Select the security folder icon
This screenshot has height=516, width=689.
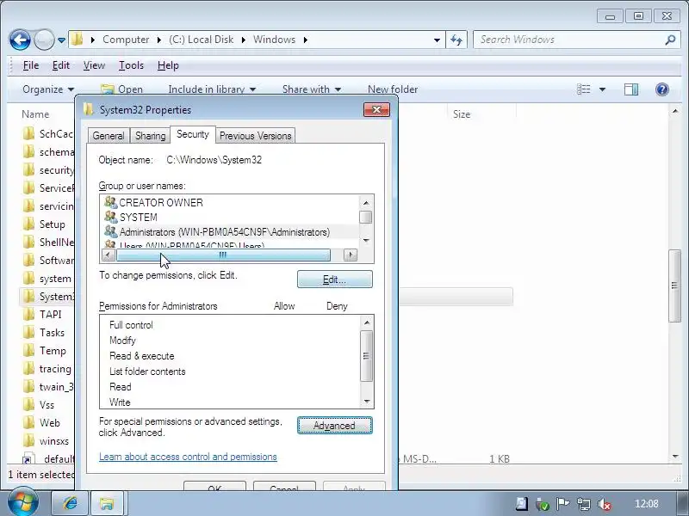(x=29, y=169)
